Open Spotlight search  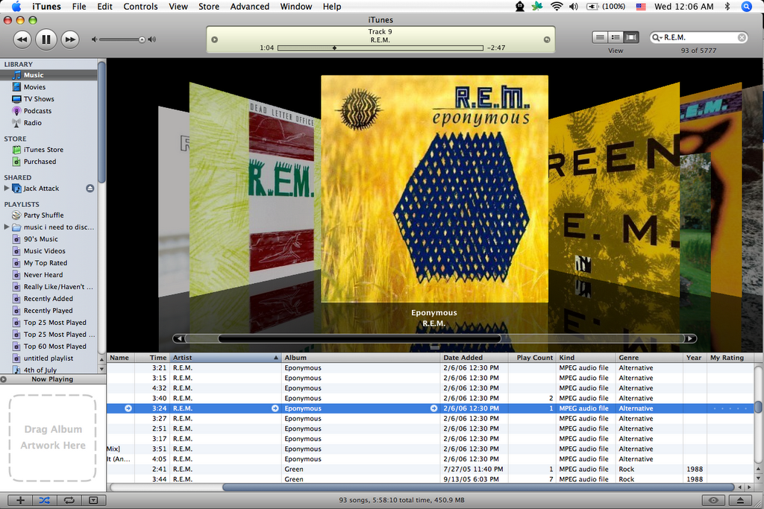(746, 6)
